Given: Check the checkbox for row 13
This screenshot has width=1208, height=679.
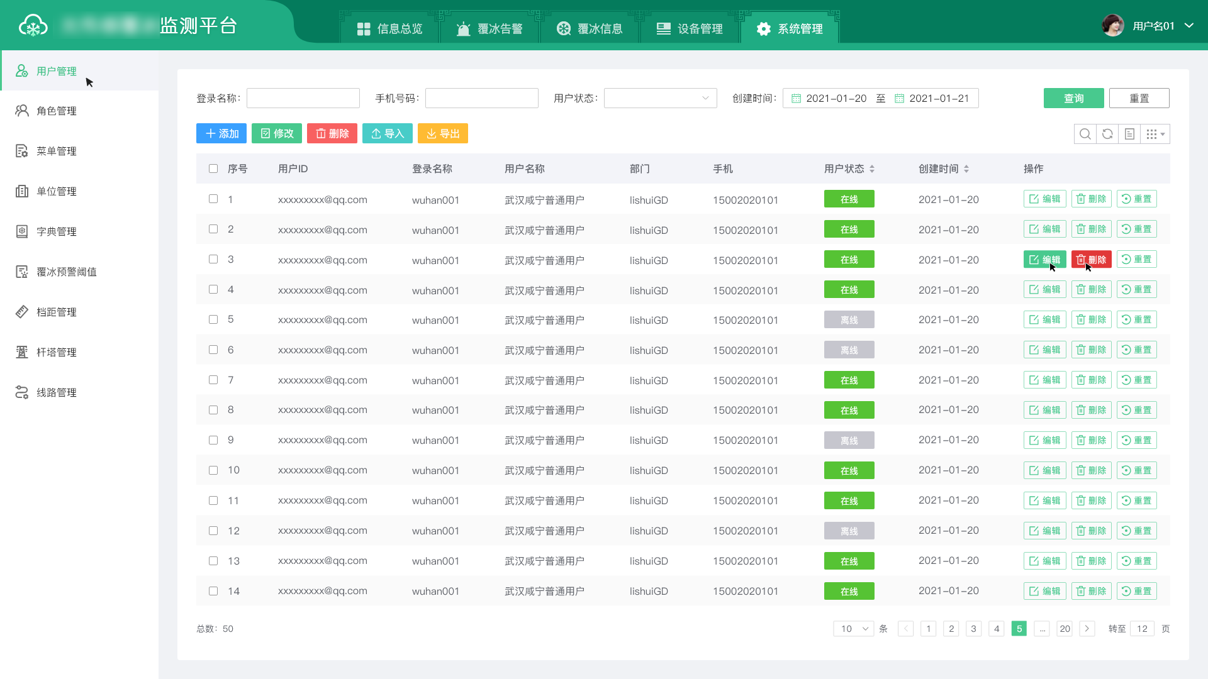Looking at the screenshot, I should click(x=213, y=561).
